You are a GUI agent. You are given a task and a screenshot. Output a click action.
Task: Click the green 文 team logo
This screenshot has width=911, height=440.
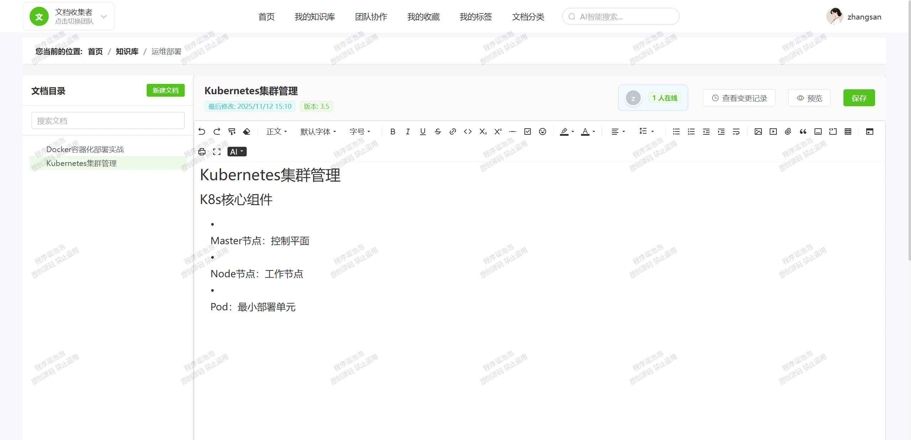click(39, 17)
